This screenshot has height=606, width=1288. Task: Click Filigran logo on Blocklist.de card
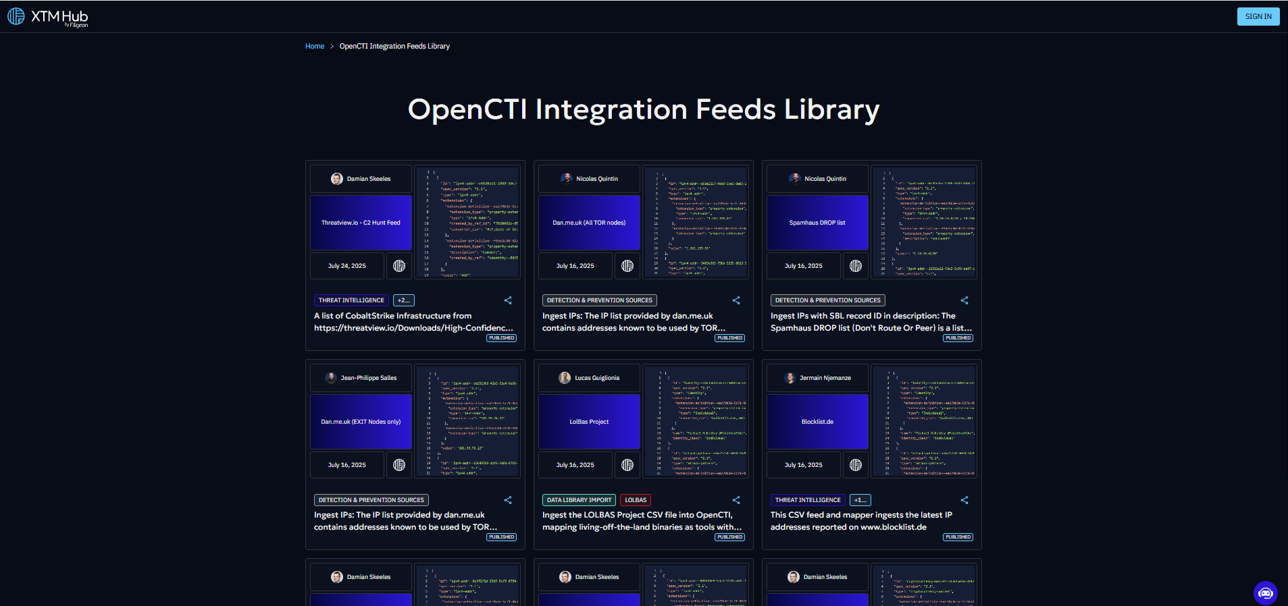[x=856, y=465]
